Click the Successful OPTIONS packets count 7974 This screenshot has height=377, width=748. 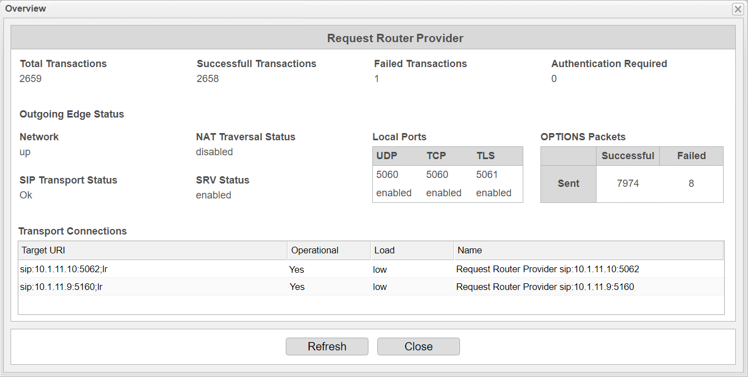pyautogui.click(x=627, y=183)
